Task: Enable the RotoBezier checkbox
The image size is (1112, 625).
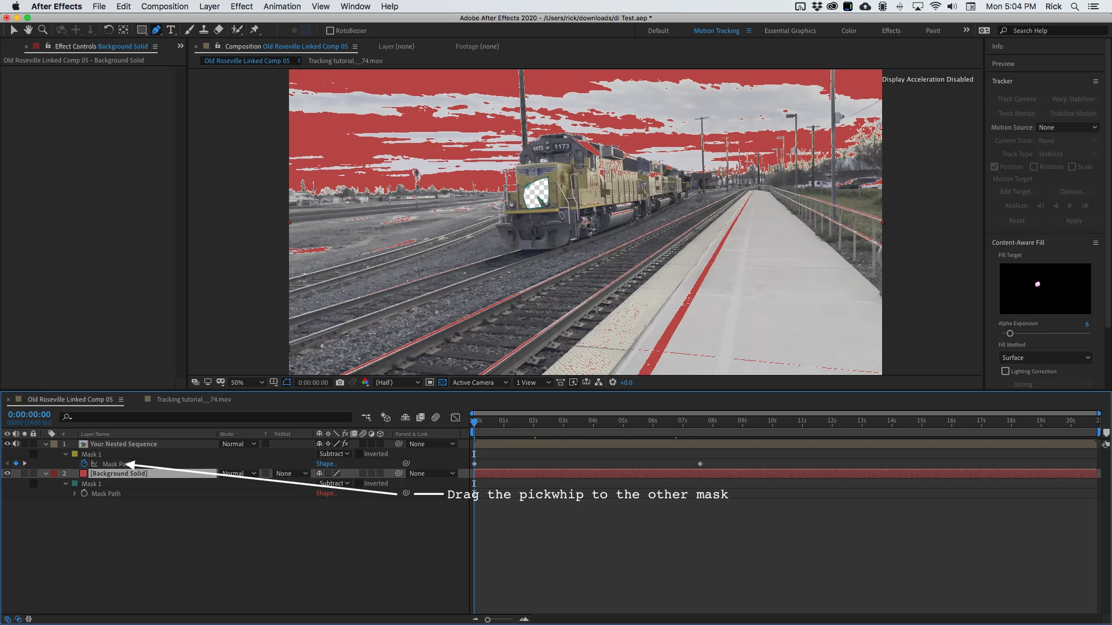Action: 330,31
